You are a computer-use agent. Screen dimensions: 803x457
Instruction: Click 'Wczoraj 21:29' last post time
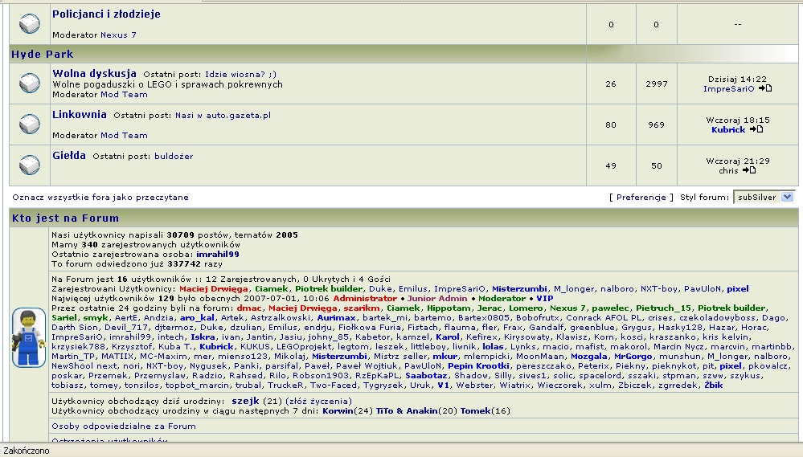click(x=737, y=161)
